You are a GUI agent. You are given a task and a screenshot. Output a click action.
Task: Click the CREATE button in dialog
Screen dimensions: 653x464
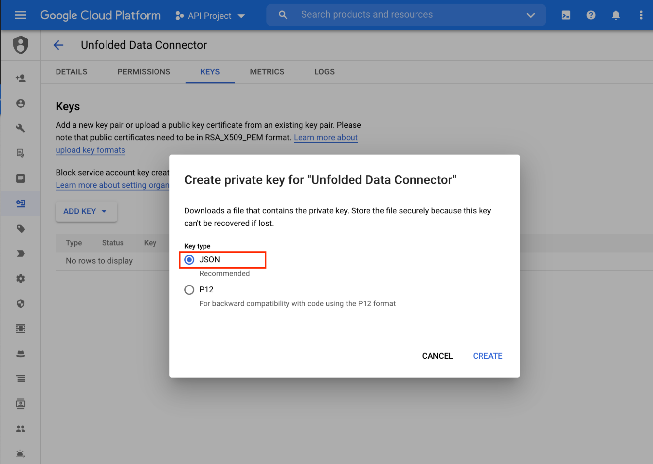click(487, 356)
